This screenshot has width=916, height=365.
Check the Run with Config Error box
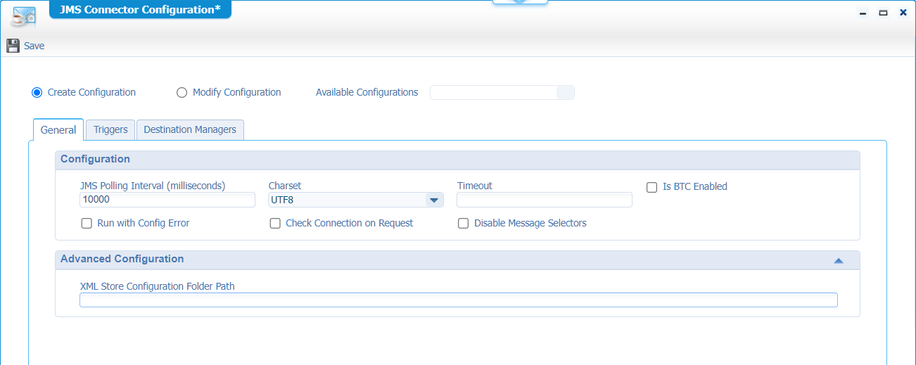click(87, 224)
